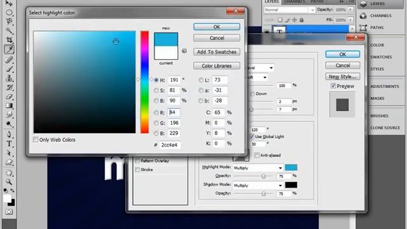Open the Highlight Mode dropdown
Viewport: 407px width, 229px height.
click(x=258, y=168)
